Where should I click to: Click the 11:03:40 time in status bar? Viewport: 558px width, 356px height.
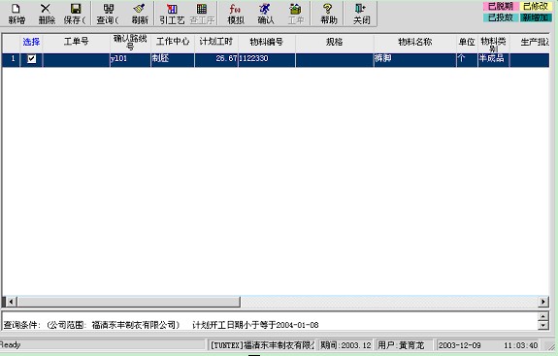pos(520,345)
